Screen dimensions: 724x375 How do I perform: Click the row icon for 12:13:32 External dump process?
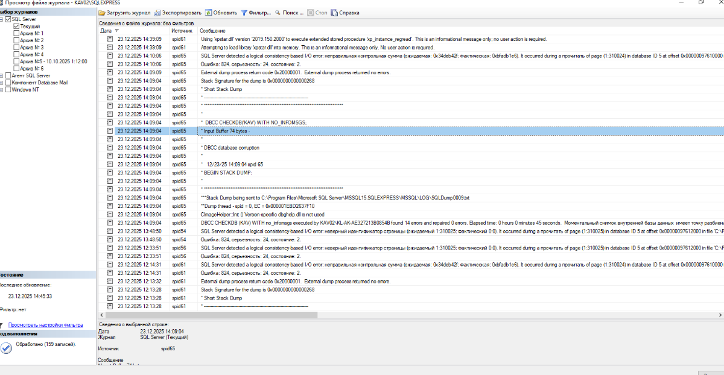click(x=110, y=282)
